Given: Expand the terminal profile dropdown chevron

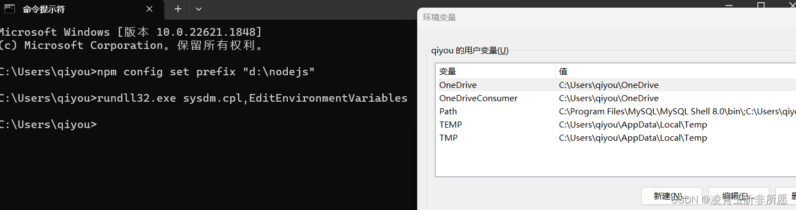Looking at the screenshot, I should [199, 9].
